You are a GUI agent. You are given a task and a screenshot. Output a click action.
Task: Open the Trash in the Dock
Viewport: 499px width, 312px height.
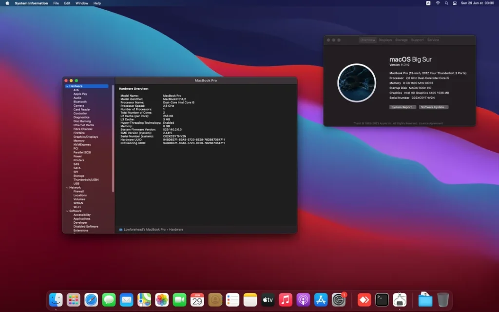coord(443,300)
